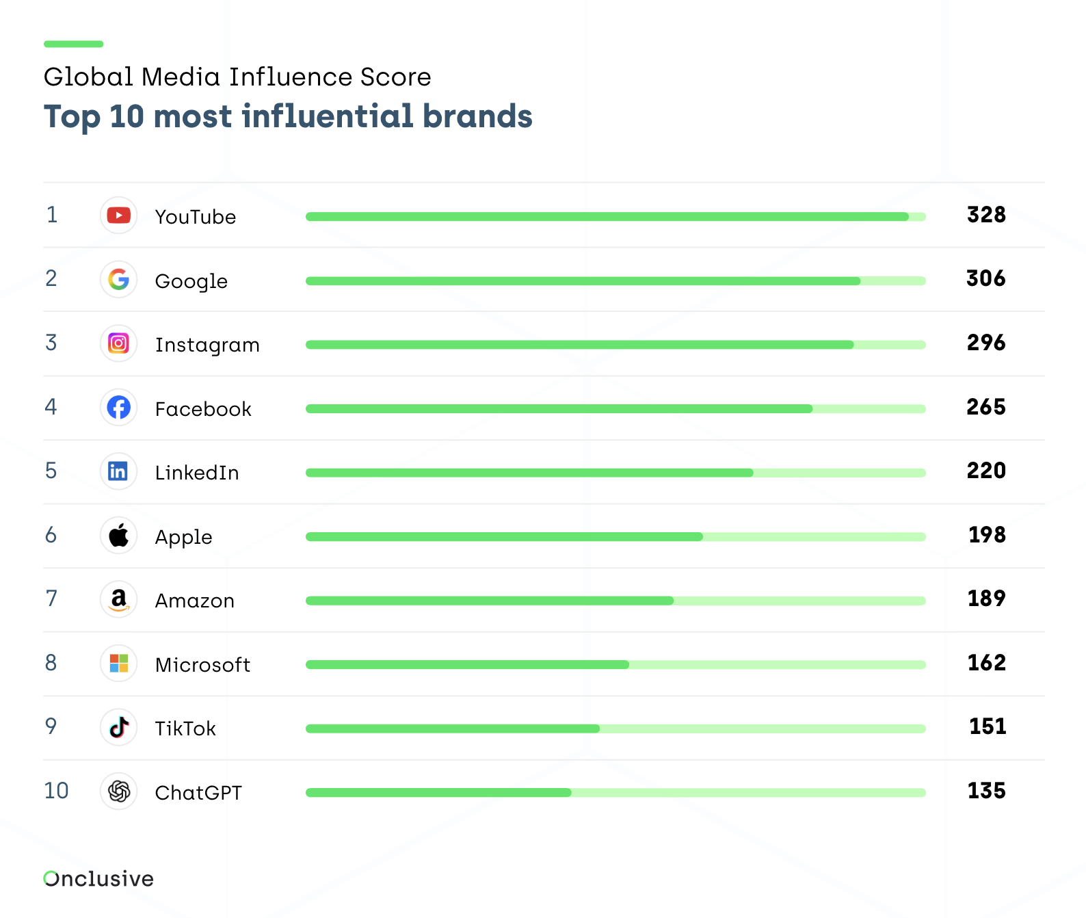Select the score value 135
Viewport: 1086px width, 918px height.
click(x=987, y=791)
